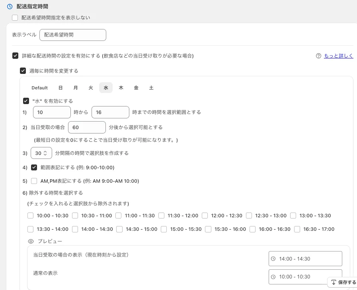Enable AM,PM表記にする checkbox
This screenshot has width=357, height=290.
34,181
